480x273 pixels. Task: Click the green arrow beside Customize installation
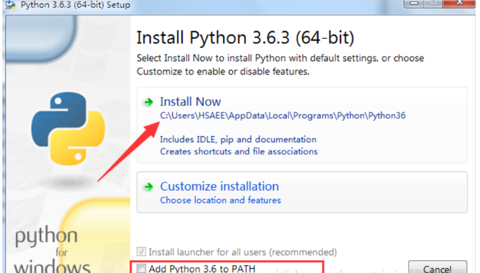coord(149,186)
